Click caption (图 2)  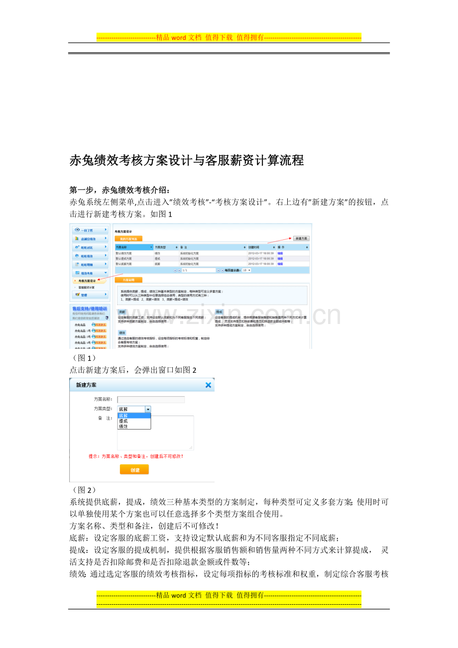[84, 490]
